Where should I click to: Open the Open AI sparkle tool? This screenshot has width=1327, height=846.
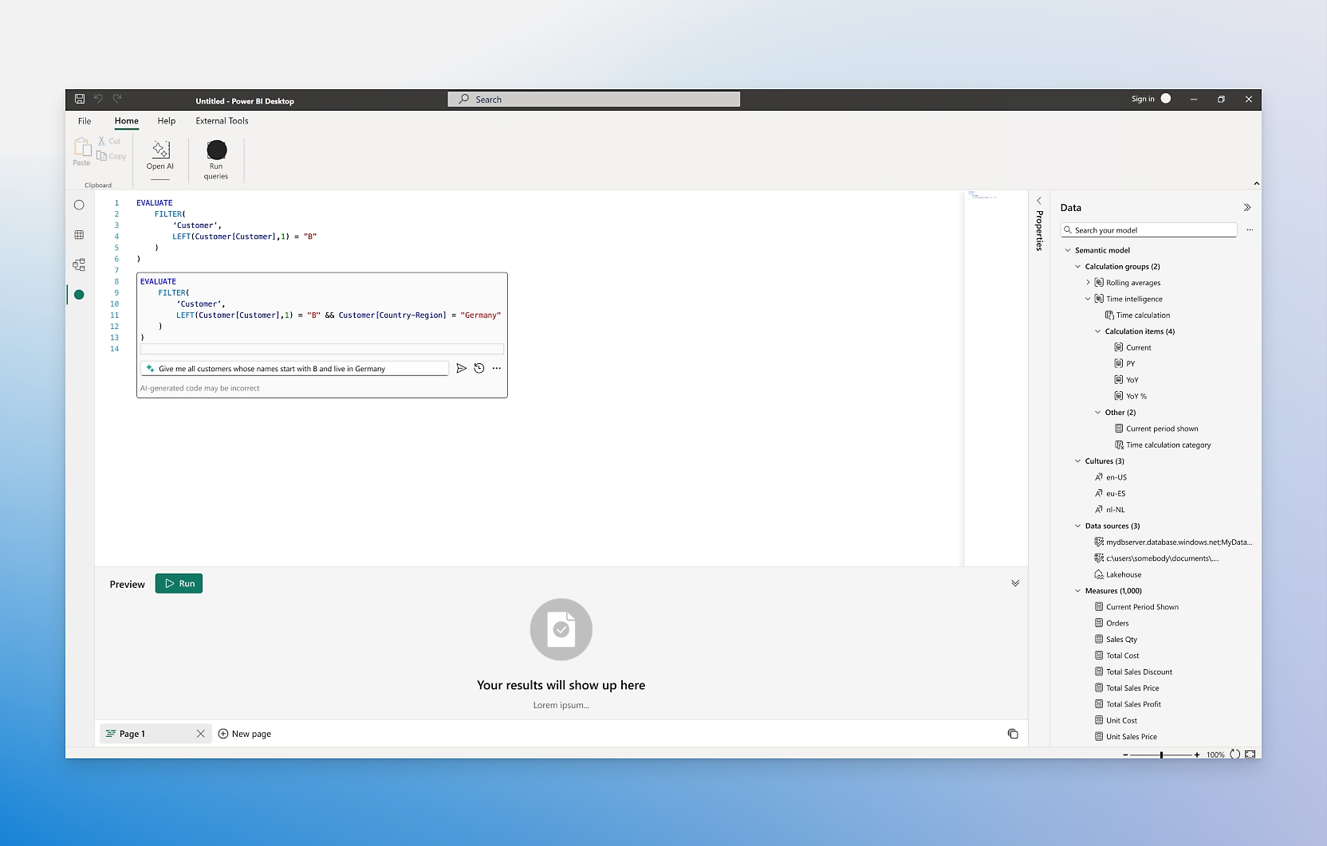pos(160,155)
